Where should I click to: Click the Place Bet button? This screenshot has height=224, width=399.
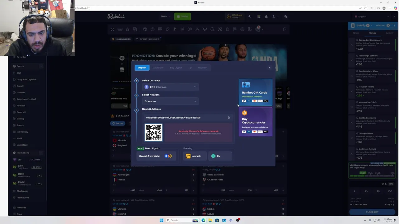372,212
